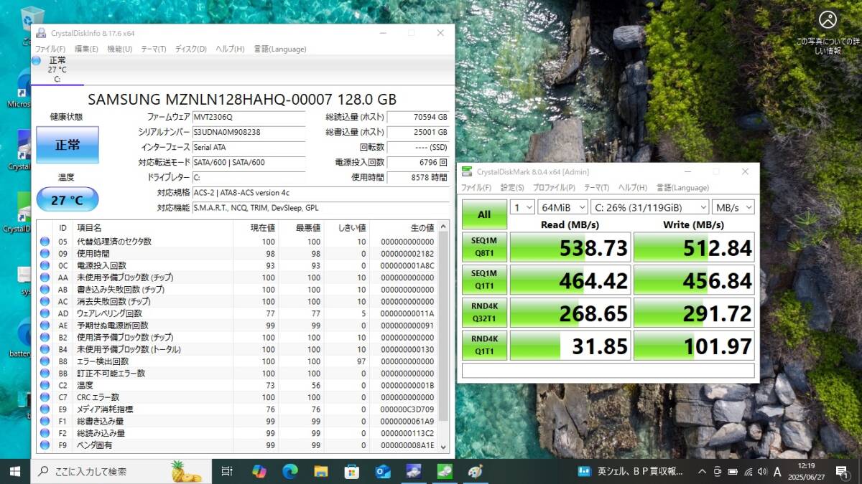862x484 pixels.
Task: Click the photo info icon on desktop
Action: (x=828, y=19)
